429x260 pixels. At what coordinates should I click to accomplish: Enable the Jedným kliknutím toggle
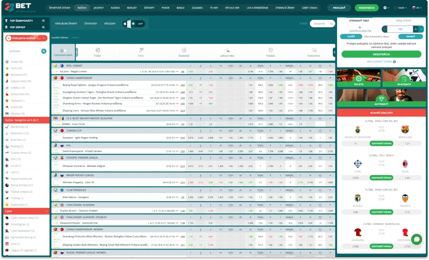[x=360, y=27]
